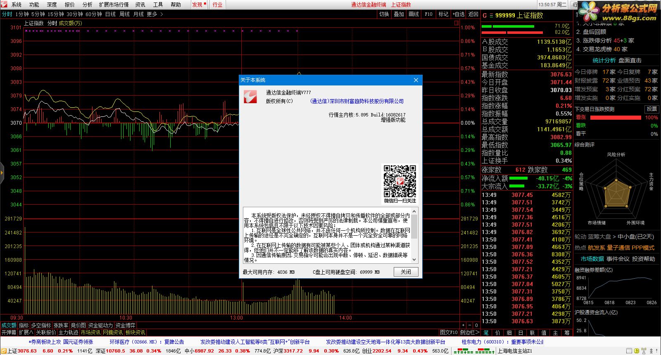Open the 图文F10 info button
The height and width of the screenshot is (355, 661).
449,332
